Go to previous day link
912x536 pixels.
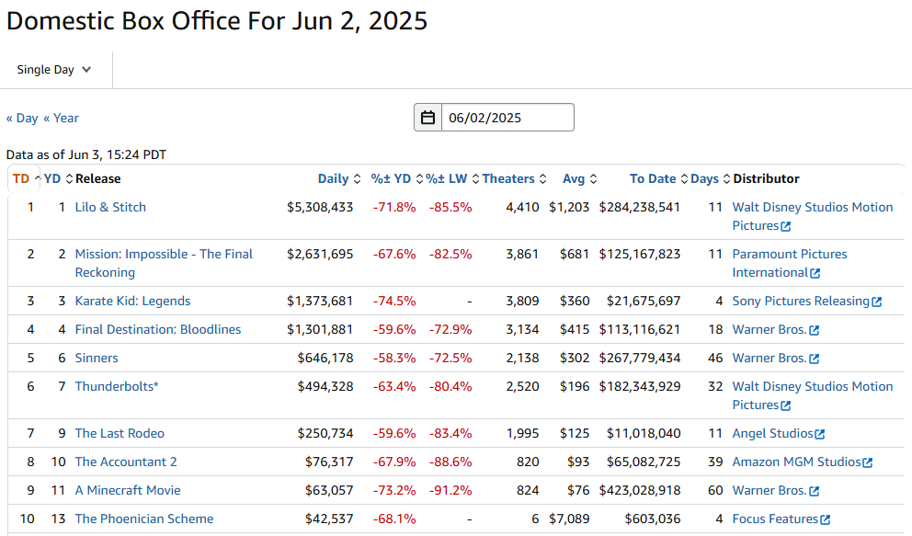click(22, 118)
